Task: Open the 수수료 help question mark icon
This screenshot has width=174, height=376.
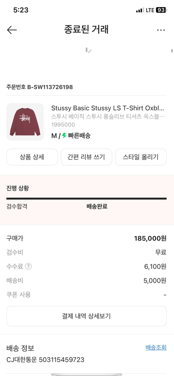Action: click(28, 266)
